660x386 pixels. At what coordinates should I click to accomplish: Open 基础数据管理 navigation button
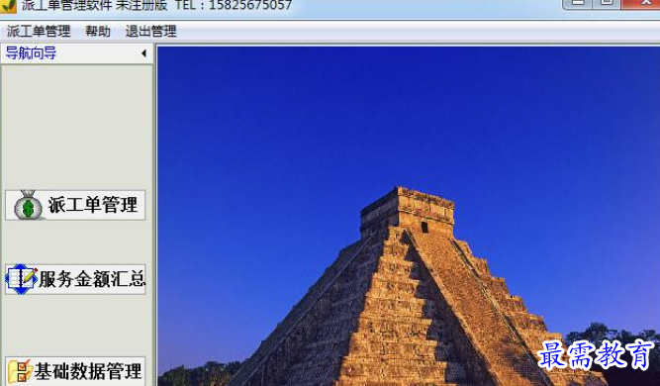click(75, 371)
